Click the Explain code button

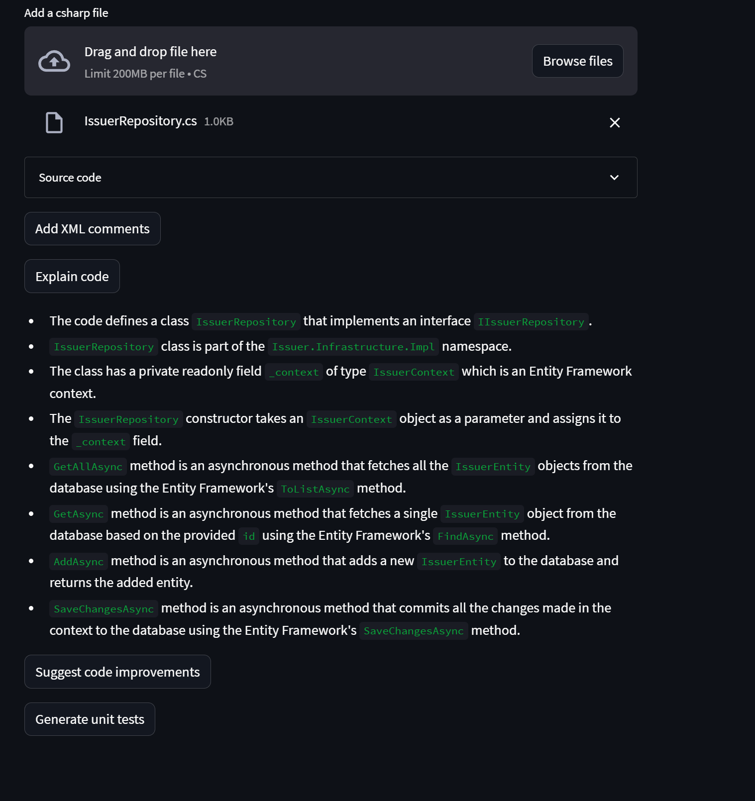pyautogui.click(x=72, y=277)
